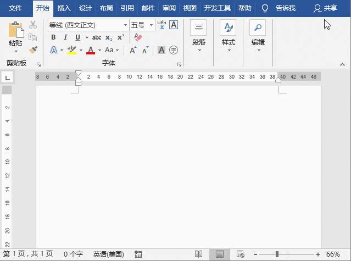Toggle italic formatting
The width and height of the screenshot is (351, 261).
pyautogui.click(x=65, y=37)
